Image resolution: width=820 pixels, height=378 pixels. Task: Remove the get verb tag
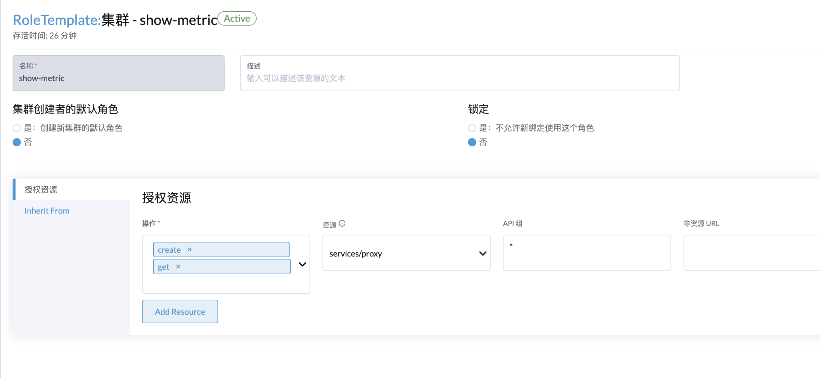click(178, 267)
